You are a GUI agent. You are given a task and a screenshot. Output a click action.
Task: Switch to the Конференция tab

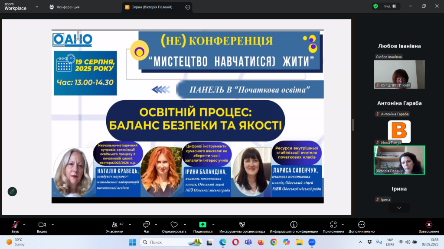65,7
